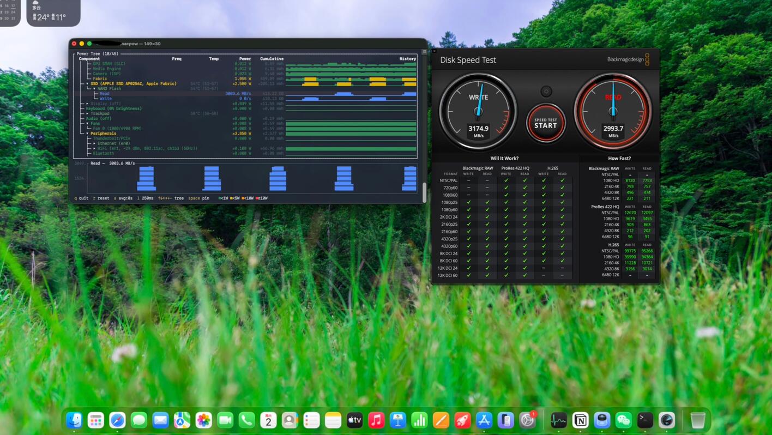Open the Dock app with the green pulse-line icon
This screenshot has width=772, height=435.
tap(558, 420)
